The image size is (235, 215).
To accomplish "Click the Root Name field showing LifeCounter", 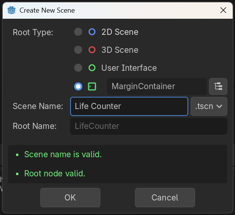I will click(148, 126).
